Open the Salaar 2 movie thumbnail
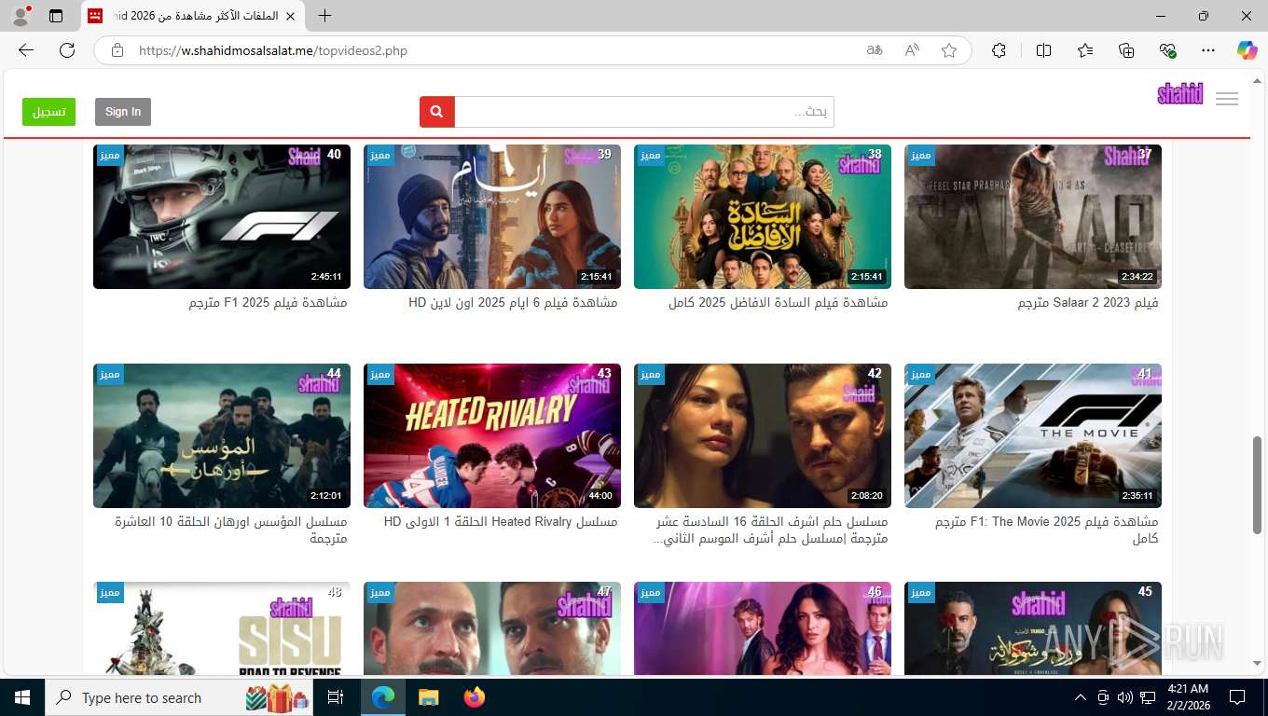The width and height of the screenshot is (1268, 716). [x=1033, y=216]
